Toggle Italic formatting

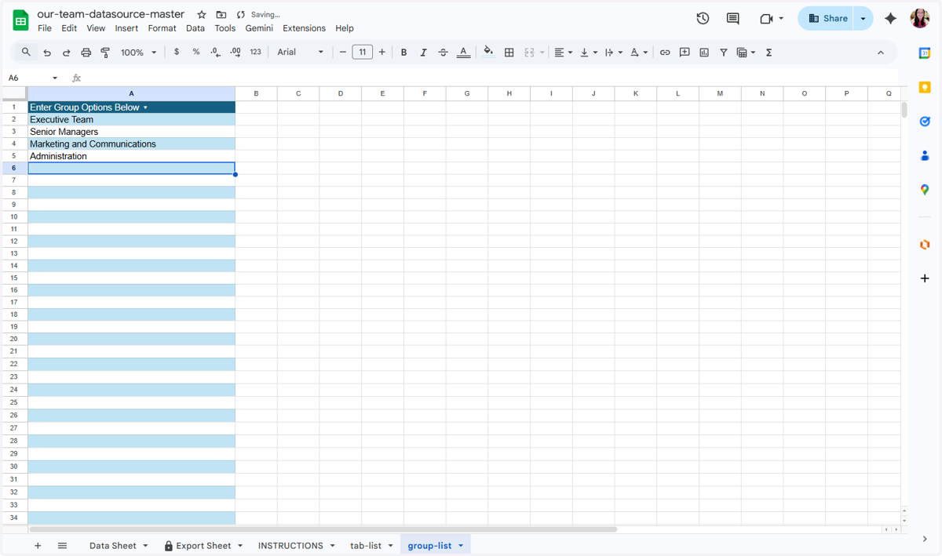click(x=423, y=53)
